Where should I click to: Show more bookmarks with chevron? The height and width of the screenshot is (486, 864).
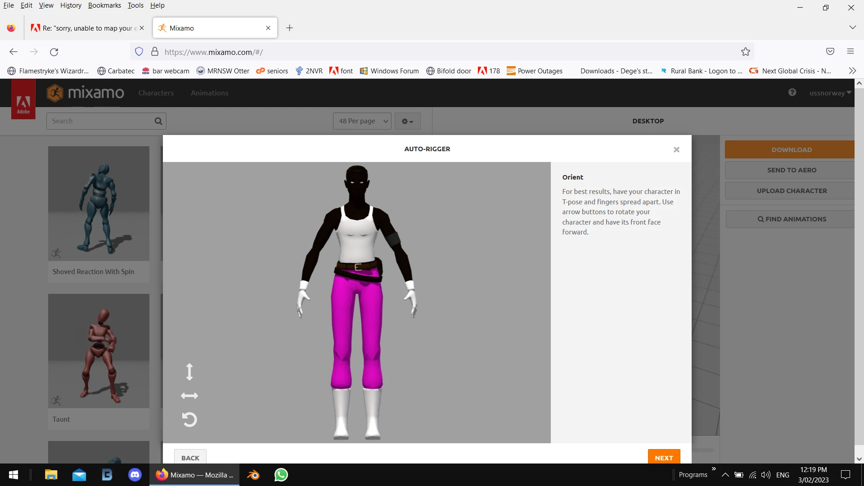[852, 71]
